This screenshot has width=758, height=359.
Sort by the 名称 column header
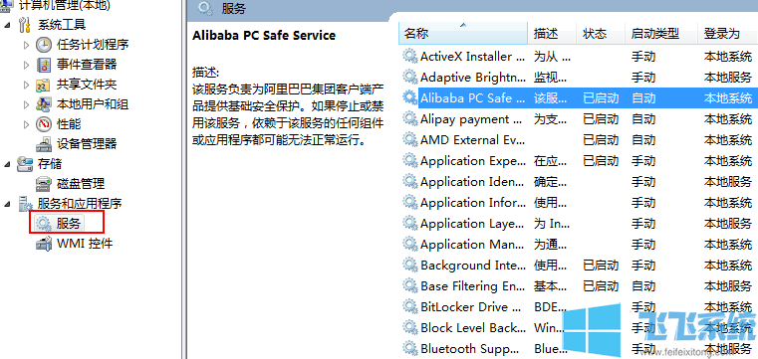pos(463,33)
